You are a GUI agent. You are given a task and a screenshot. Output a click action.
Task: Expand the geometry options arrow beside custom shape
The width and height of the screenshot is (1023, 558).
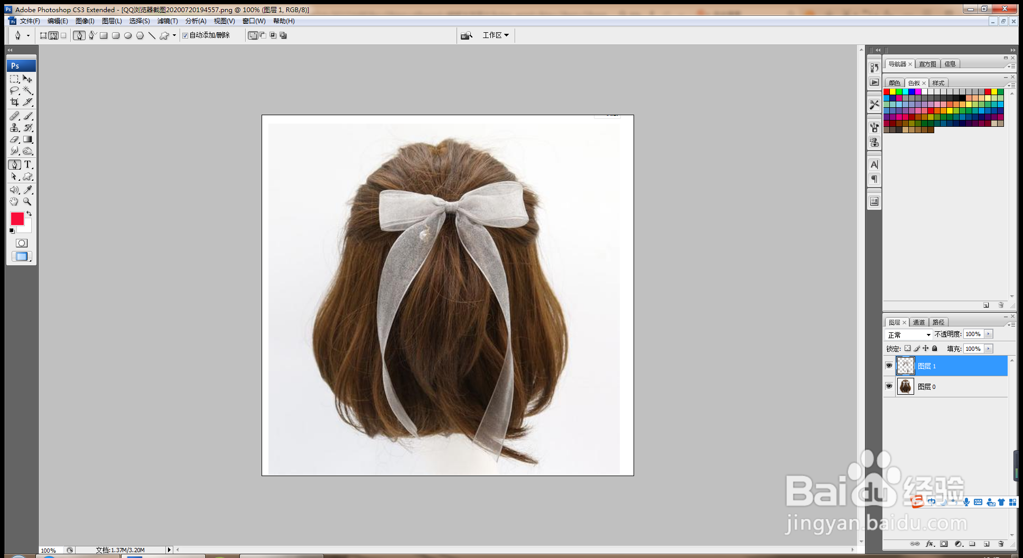point(174,35)
